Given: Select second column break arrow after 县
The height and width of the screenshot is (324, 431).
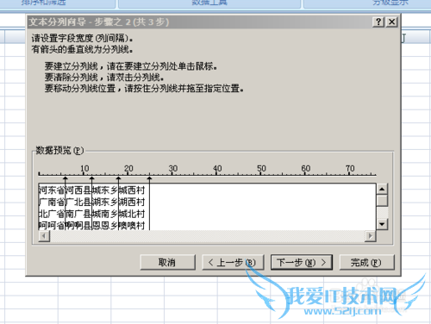Looking at the screenshot, I should [x=91, y=179].
